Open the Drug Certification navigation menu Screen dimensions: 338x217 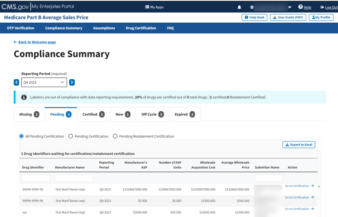click(x=141, y=28)
